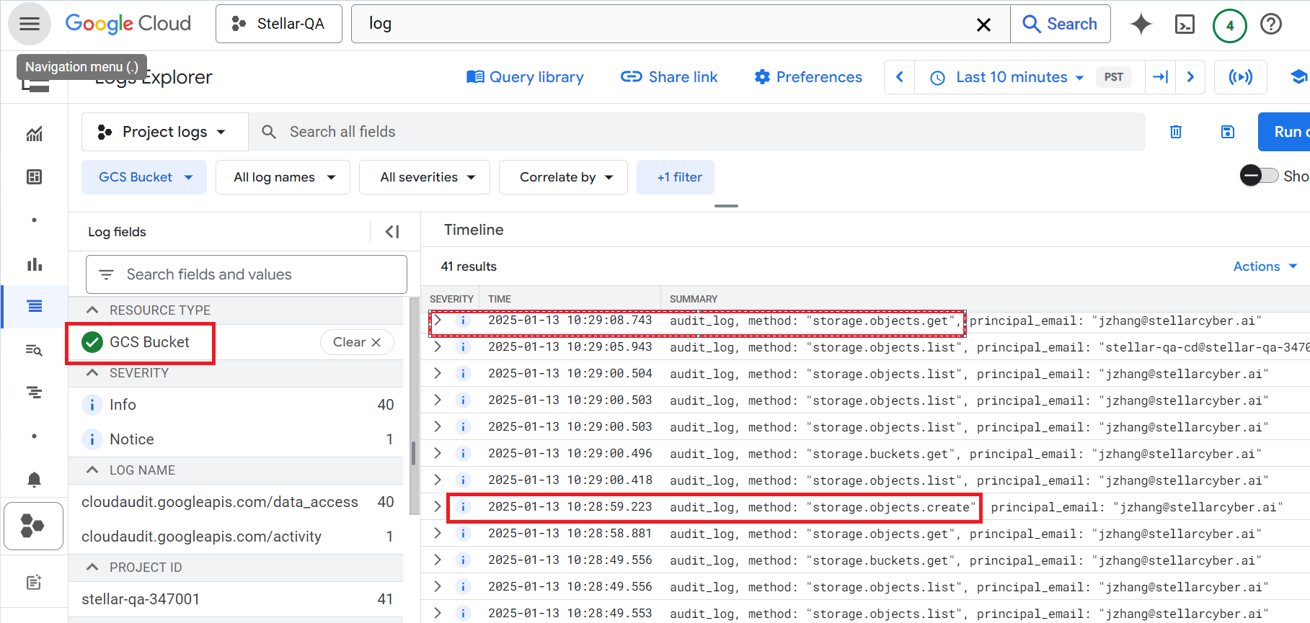Start streaming logs icon

pyautogui.click(x=1240, y=77)
